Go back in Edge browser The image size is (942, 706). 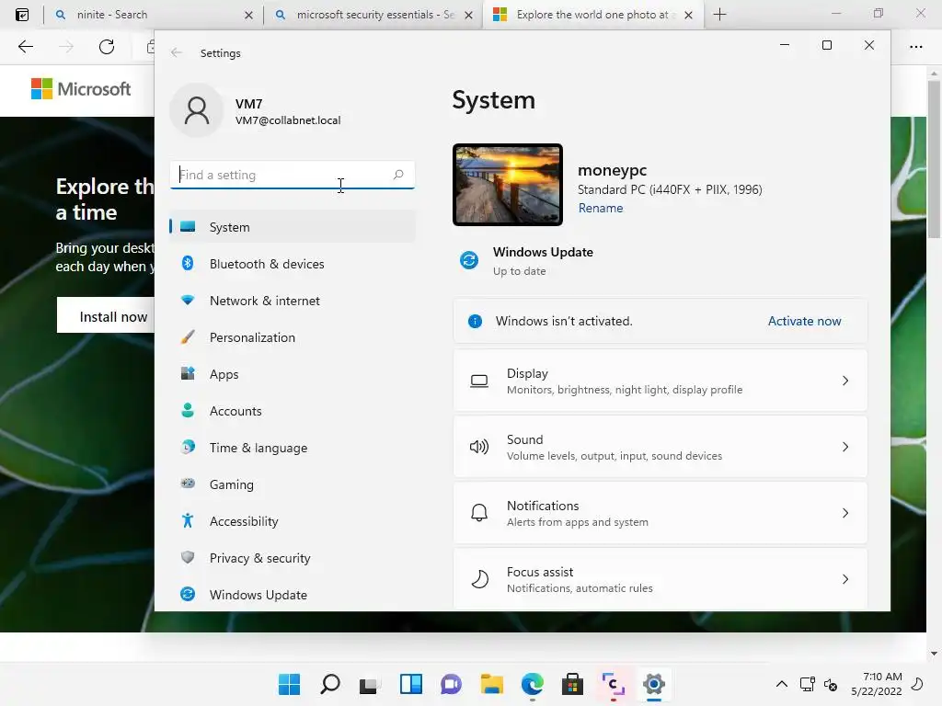26,47
